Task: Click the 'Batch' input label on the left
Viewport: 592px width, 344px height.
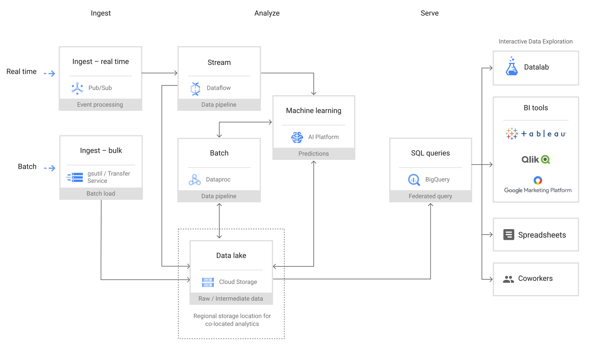Action: pos(27,167)
